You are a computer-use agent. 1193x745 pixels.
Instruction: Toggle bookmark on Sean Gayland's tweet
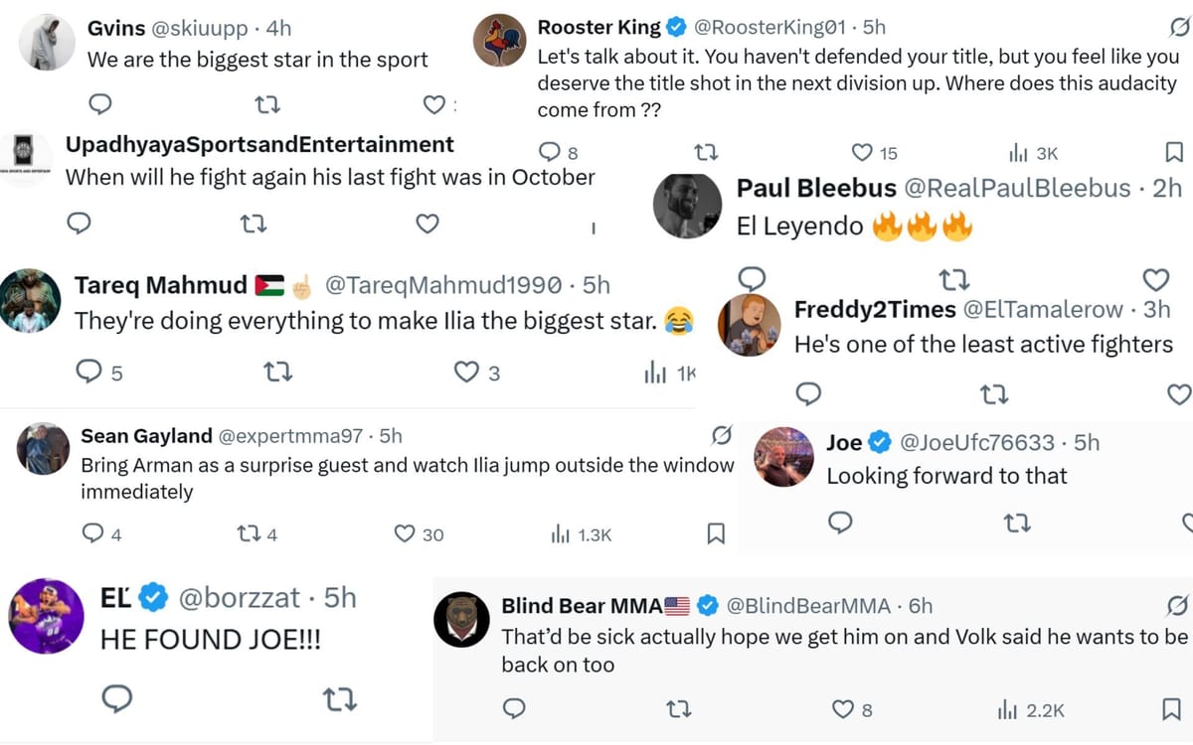(716, 533)
